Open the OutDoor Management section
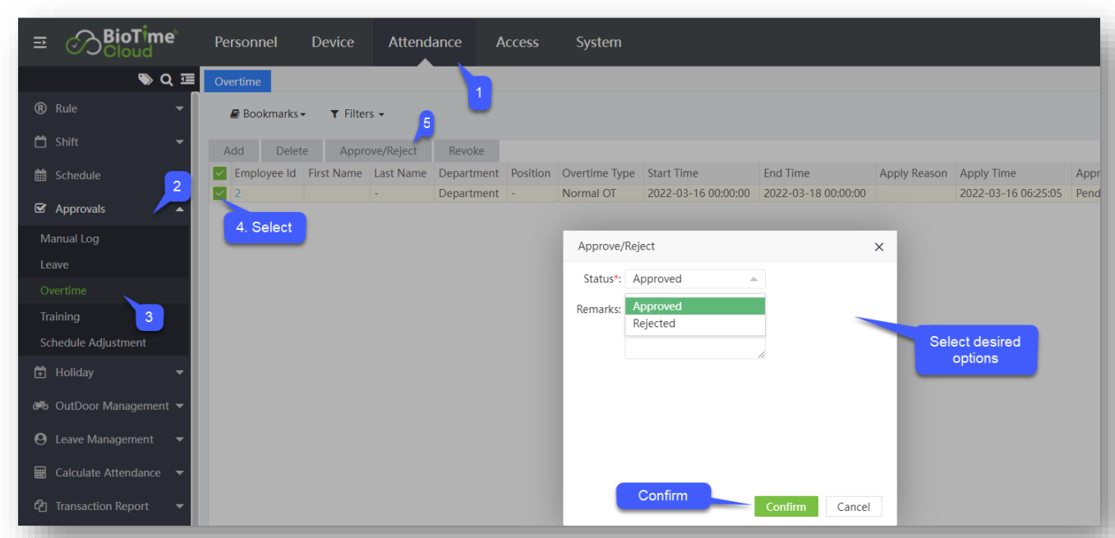The image size is (1115, 538). click(111, 406)
